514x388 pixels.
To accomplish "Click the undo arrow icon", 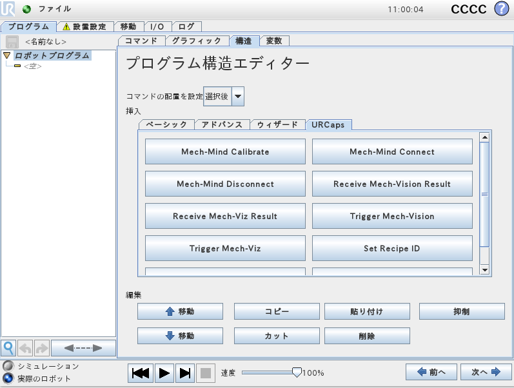I will [25, 348].
